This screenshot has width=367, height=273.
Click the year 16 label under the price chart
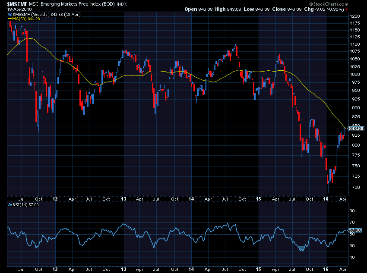[326, 199]
